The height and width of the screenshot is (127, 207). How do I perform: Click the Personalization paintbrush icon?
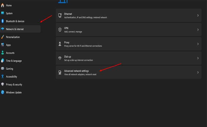click(x=3, y=37)
